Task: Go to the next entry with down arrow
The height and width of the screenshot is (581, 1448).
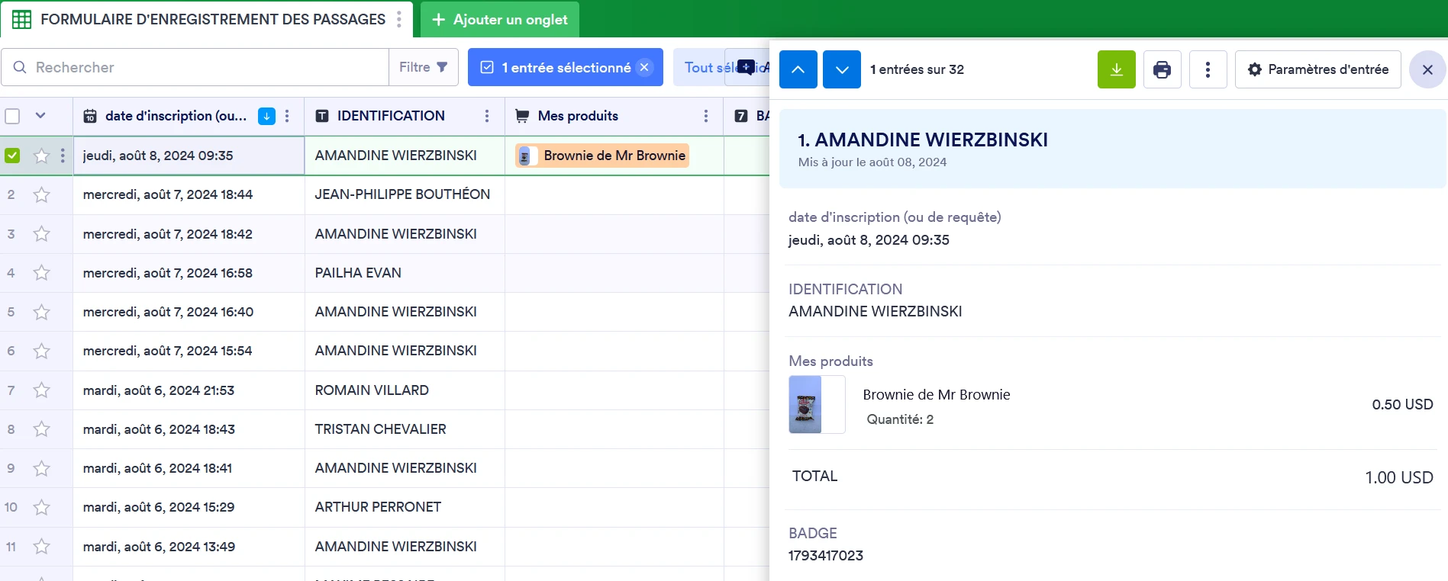Action: pyautogui.click(x=842, y=69)
